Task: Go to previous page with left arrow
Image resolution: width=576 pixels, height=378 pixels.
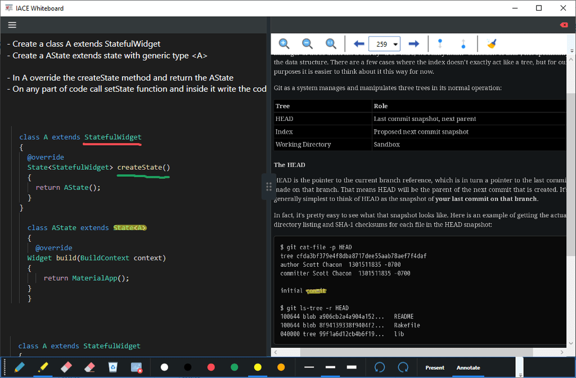Action: point(359,44)
